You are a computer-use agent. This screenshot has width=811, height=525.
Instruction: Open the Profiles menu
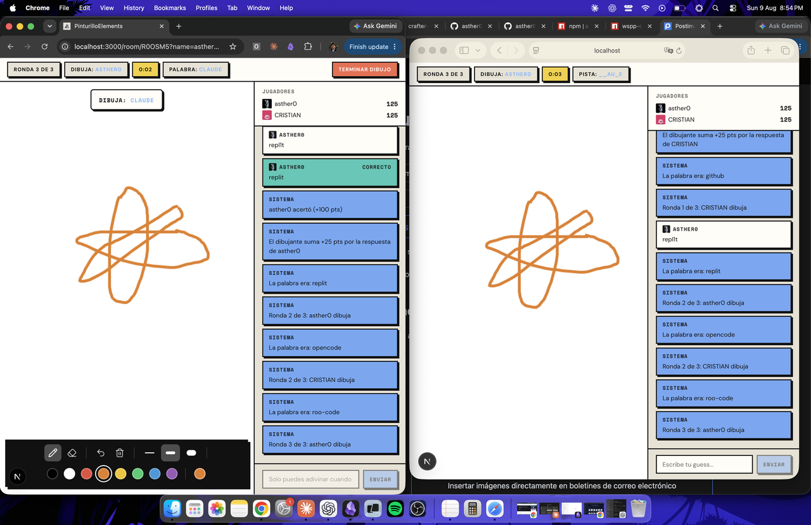(207, 8)
